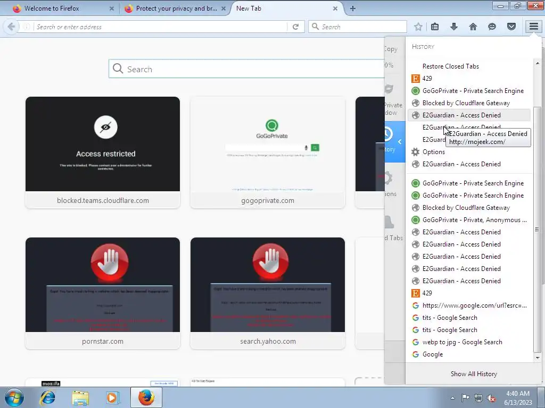
Task: Open first GoGoPrivate - Private Search Engine entry
Action: pyautogui.click(x=469, y=90)
